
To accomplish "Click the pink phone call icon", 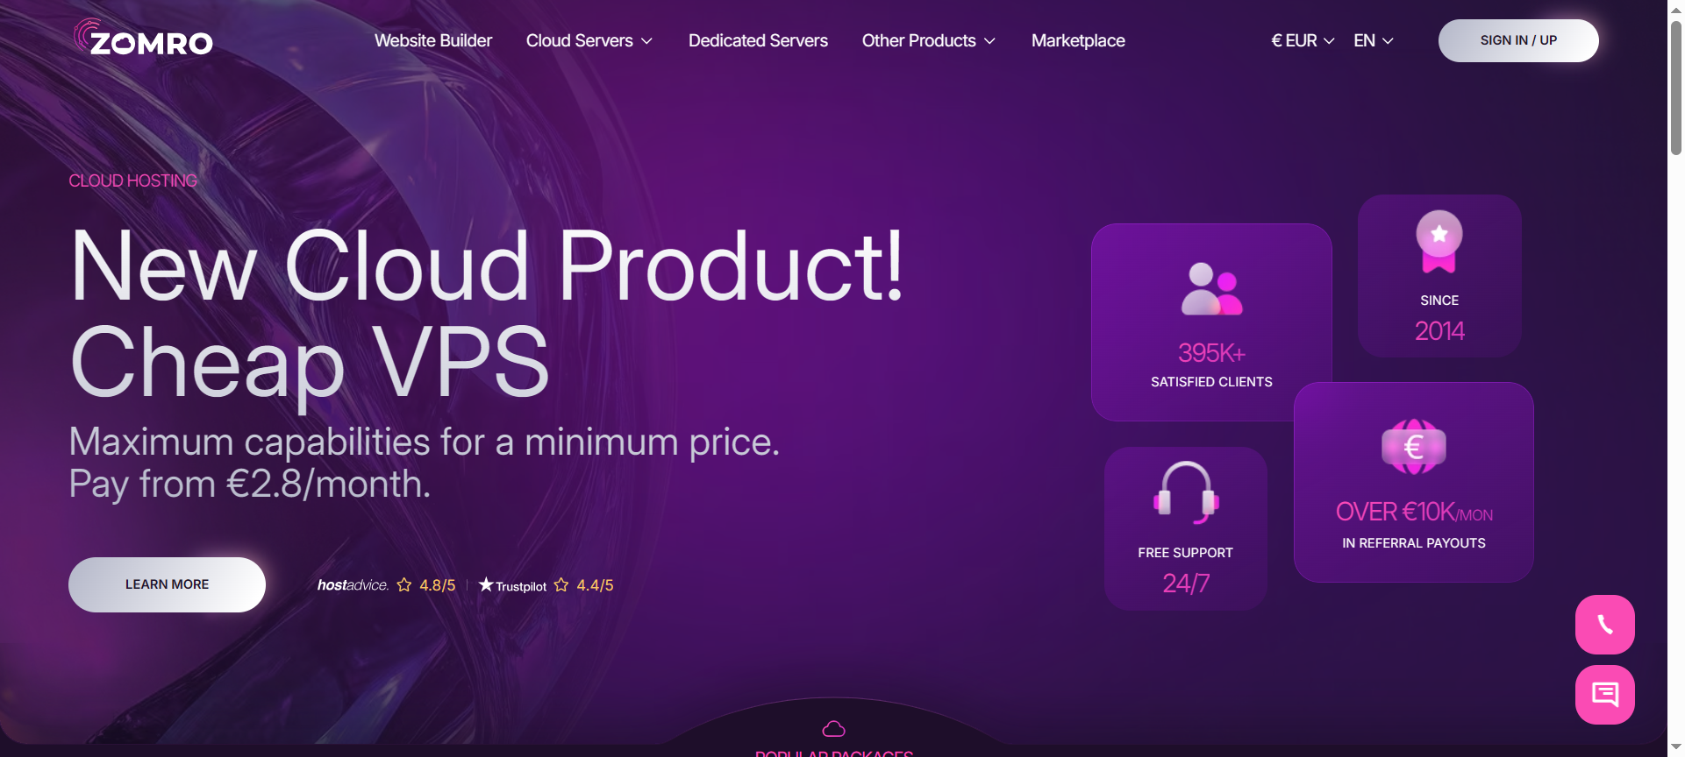I will pos(1604,625).
